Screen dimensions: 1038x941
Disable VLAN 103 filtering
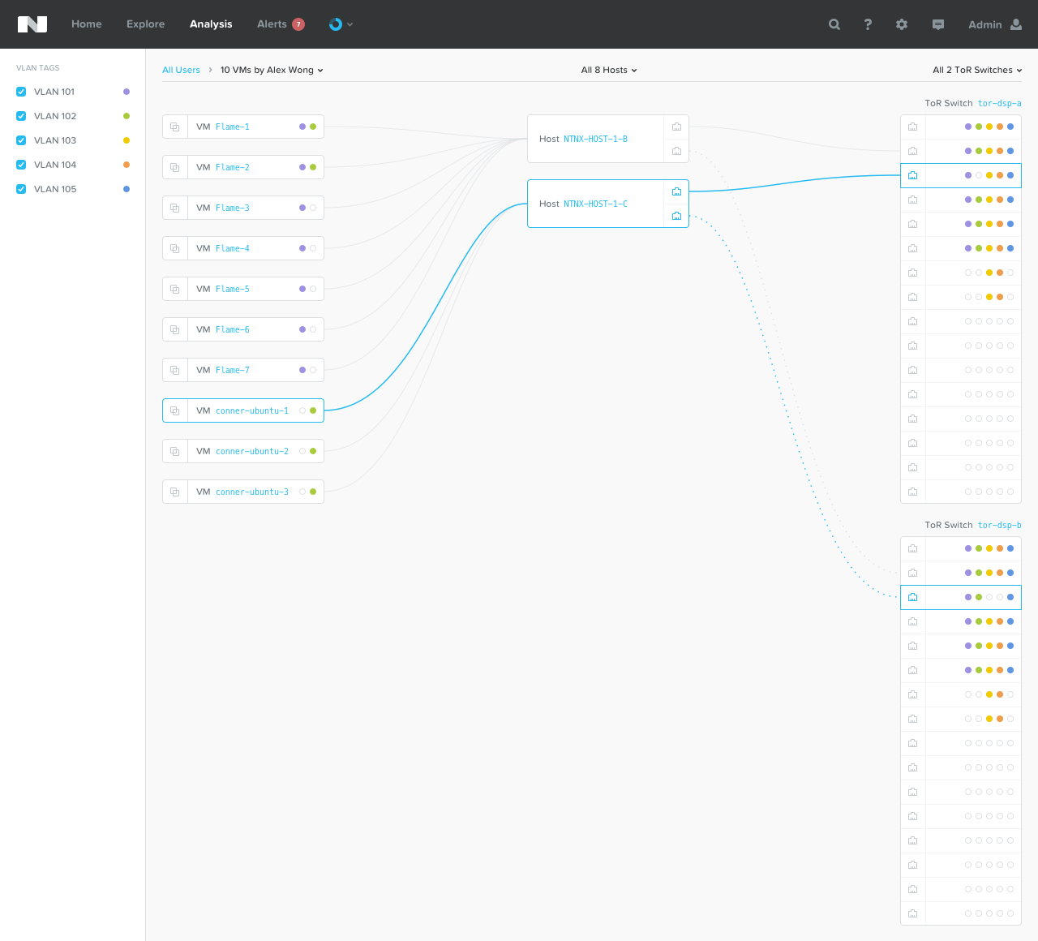pyautogui.click(x=19, y=140)
